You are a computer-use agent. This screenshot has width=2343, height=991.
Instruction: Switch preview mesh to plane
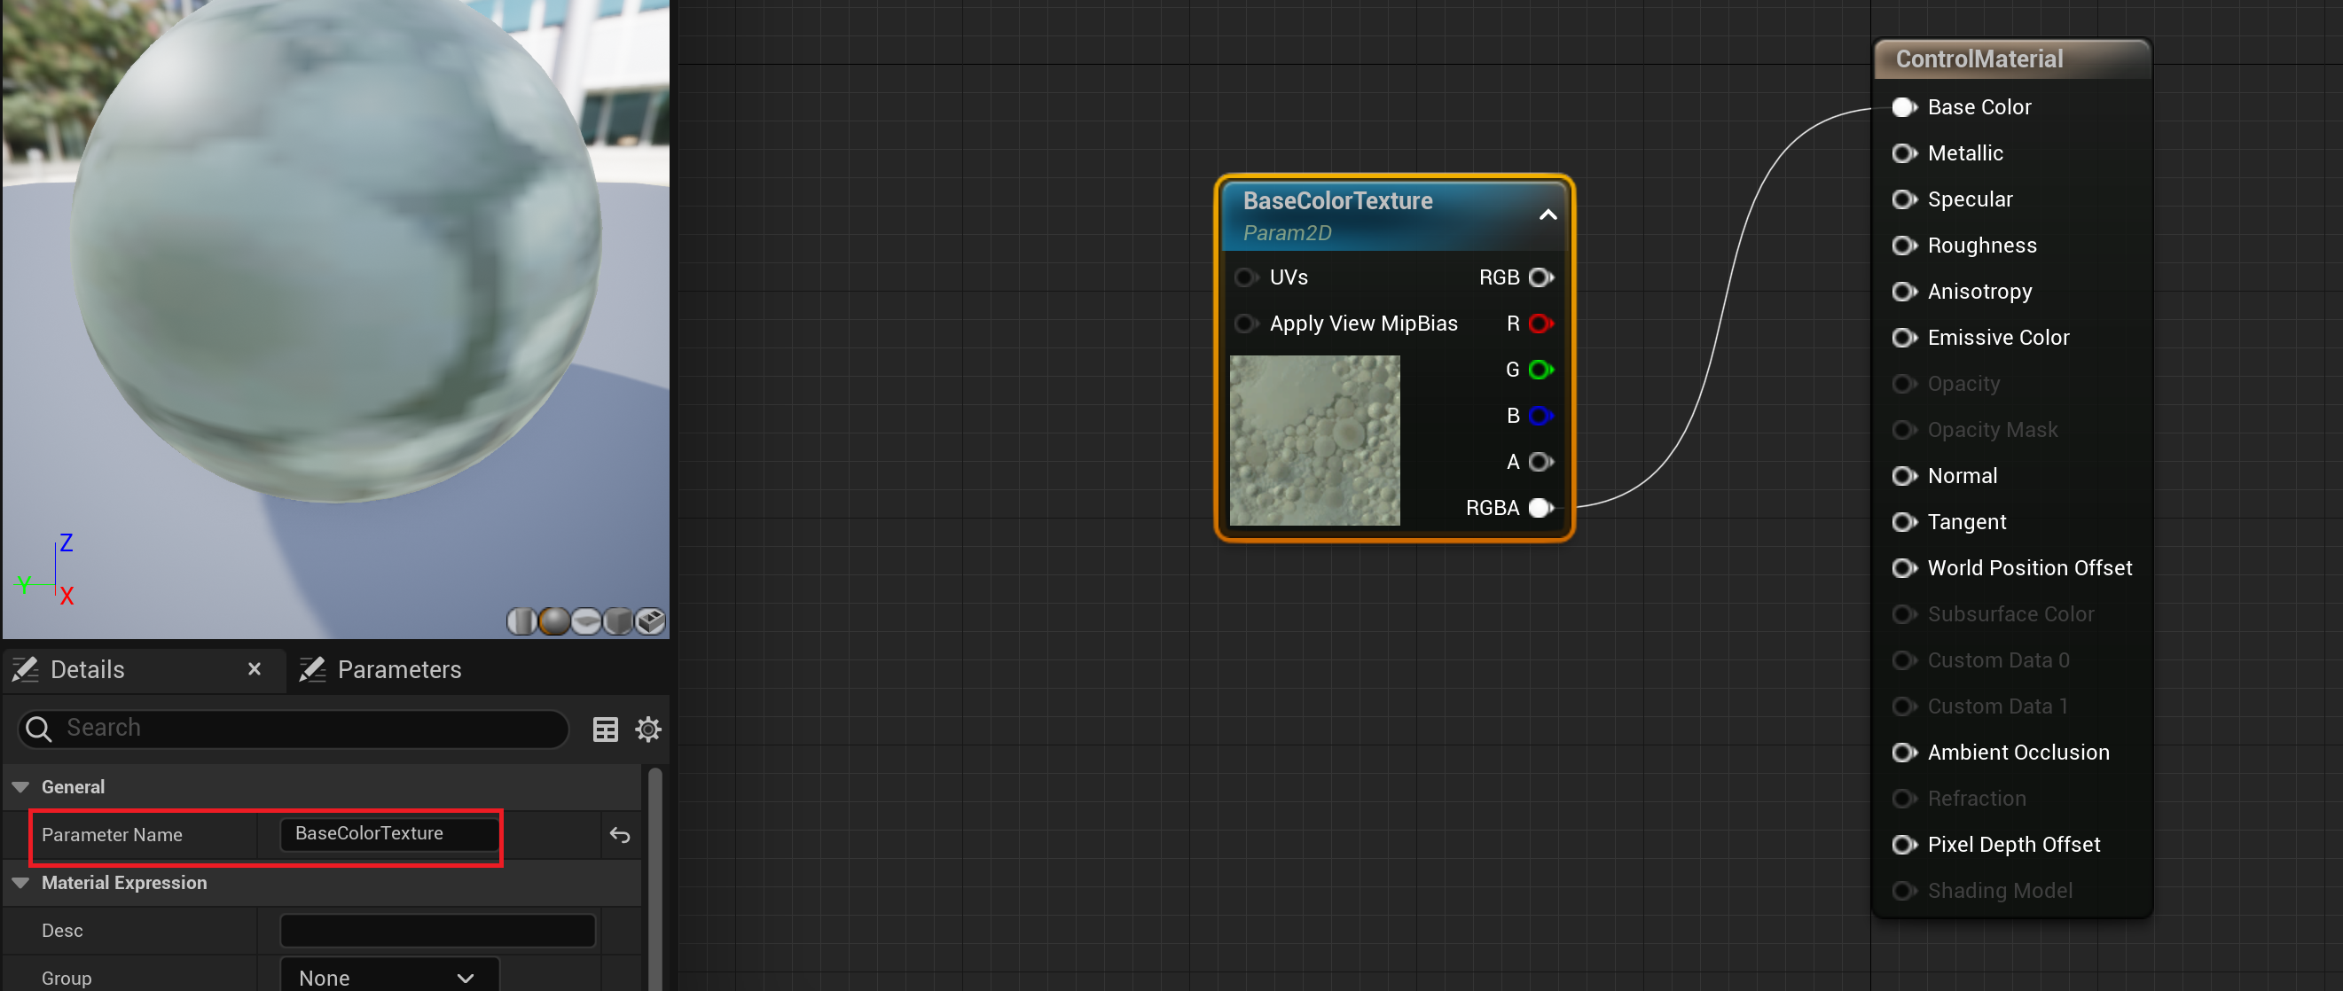tap(585, 621)
